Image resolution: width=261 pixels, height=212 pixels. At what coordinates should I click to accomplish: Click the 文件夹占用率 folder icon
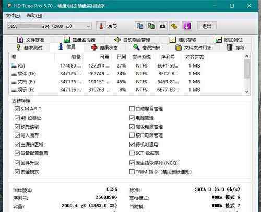tap(179, 48)
